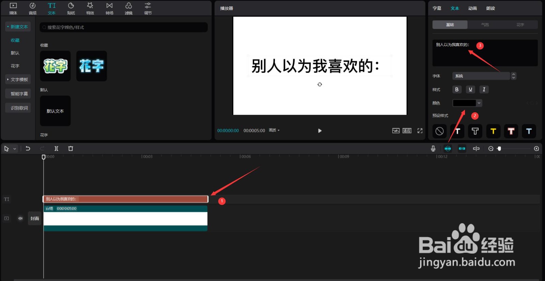Open the 调节 adjustment panel
The height and width of the screenshot is (281, 545).
point(148,9)
